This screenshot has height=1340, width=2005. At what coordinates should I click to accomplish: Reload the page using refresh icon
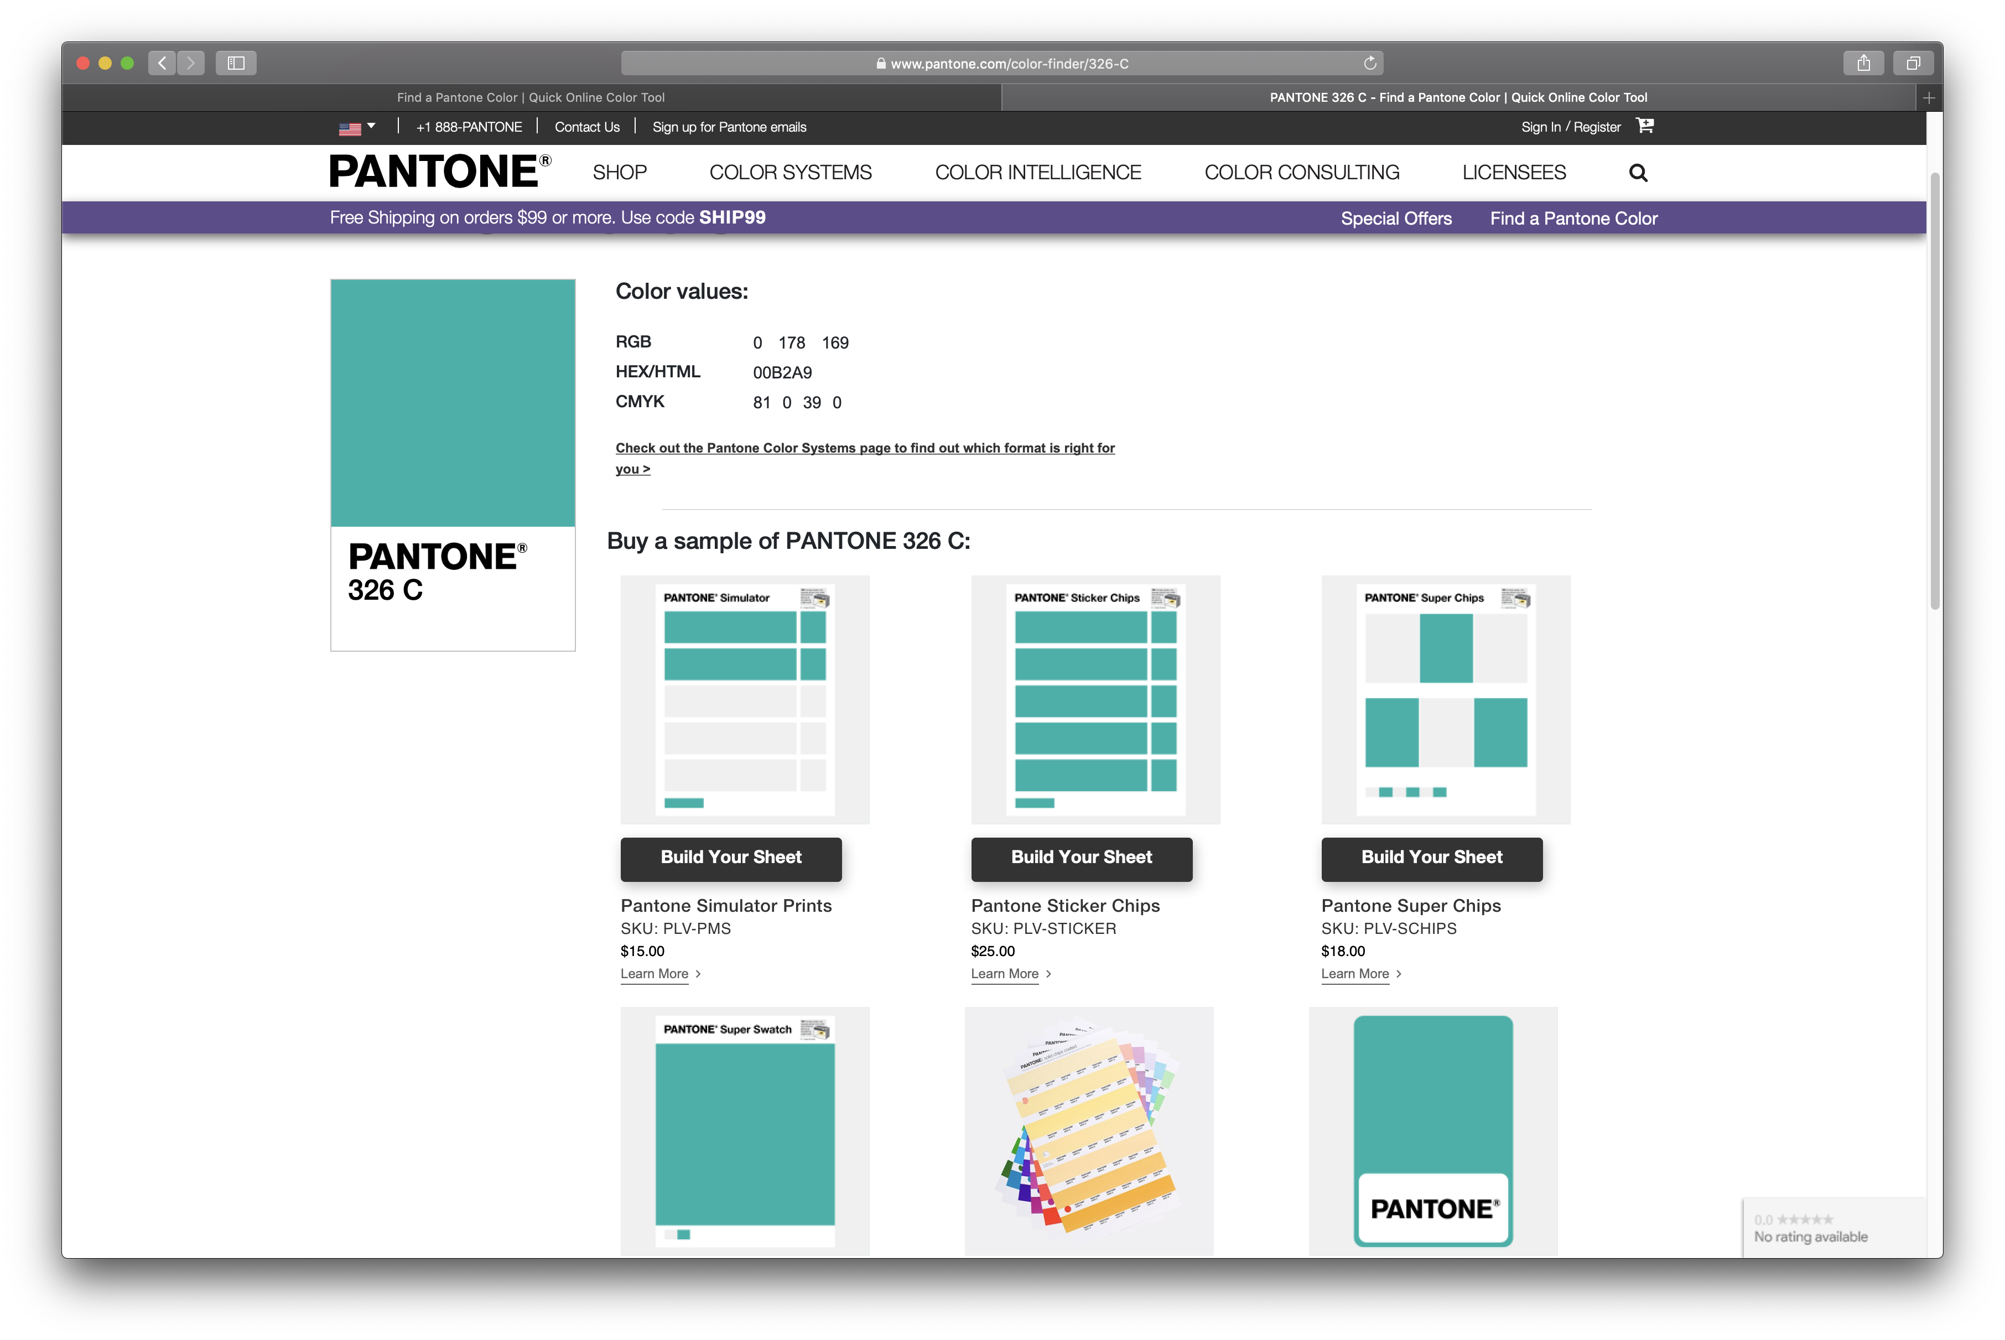pos(1369,63)
